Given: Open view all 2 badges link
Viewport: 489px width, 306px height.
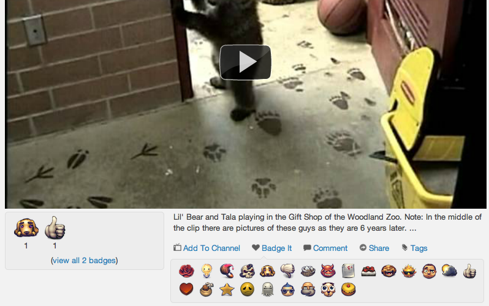Looking at the screenshot, I should pyautogui.click(x=84, y=261).
